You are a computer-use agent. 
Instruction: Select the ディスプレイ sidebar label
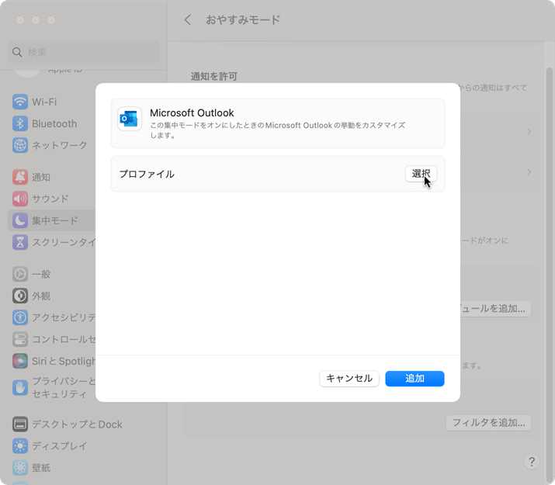pyautogui.click(x=60, y=446)
